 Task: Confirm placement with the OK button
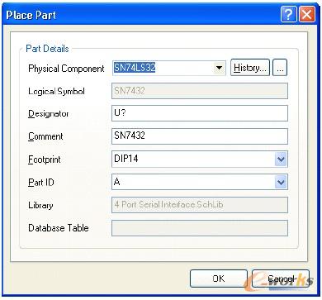pyautogui.click(x=219, y=279)
